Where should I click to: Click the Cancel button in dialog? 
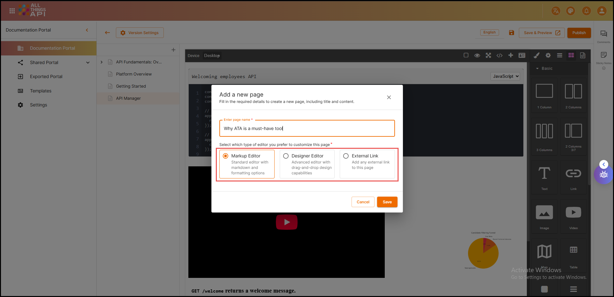(x=363, y=202)
